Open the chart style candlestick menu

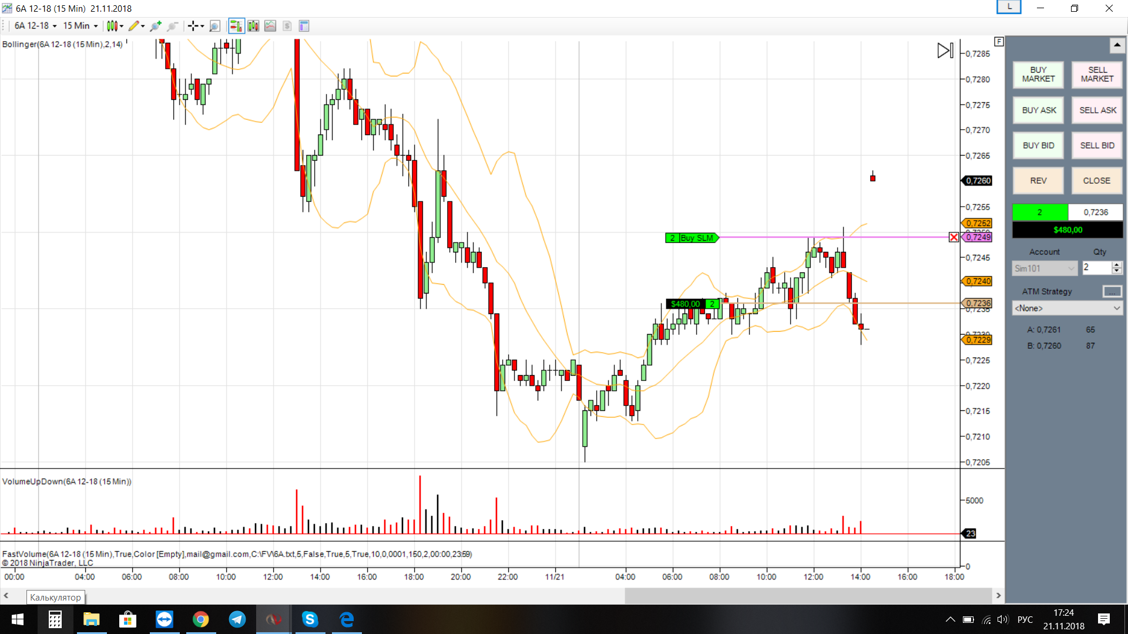tap(112, 26)
